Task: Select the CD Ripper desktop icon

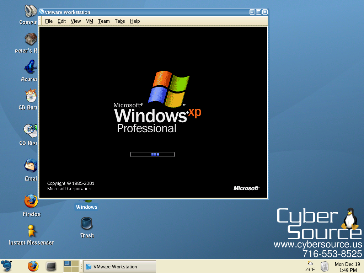Action: click(30, 131)
